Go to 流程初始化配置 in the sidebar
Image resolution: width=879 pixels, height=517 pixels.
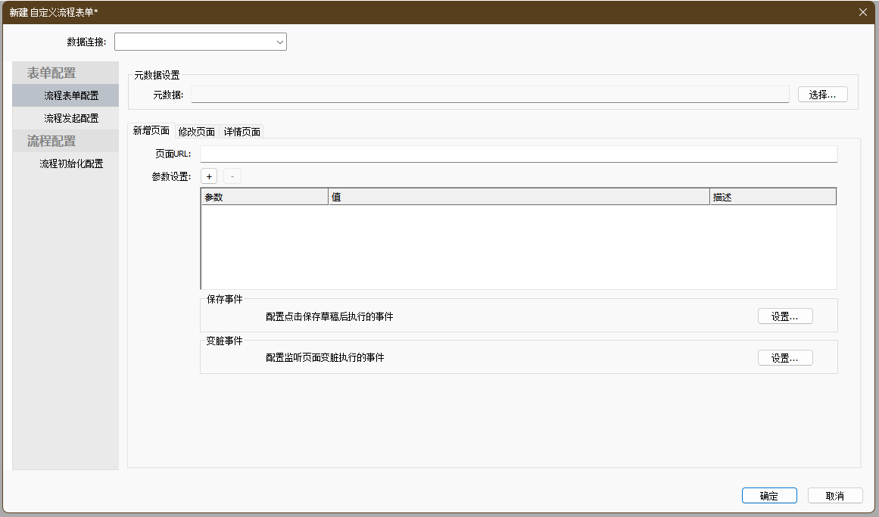71,164
